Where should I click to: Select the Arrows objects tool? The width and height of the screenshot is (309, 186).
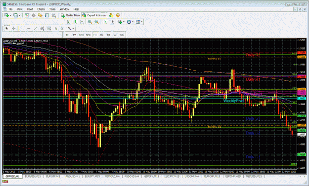pyautogui.click(x=69, y=29)
